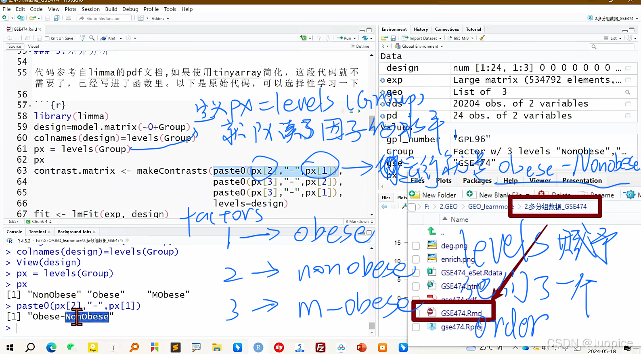Click the Load workspace icon in Environment pane
The height and width of the screenshot is (354, 641).
pyautogui.click(x=384, y=38)
